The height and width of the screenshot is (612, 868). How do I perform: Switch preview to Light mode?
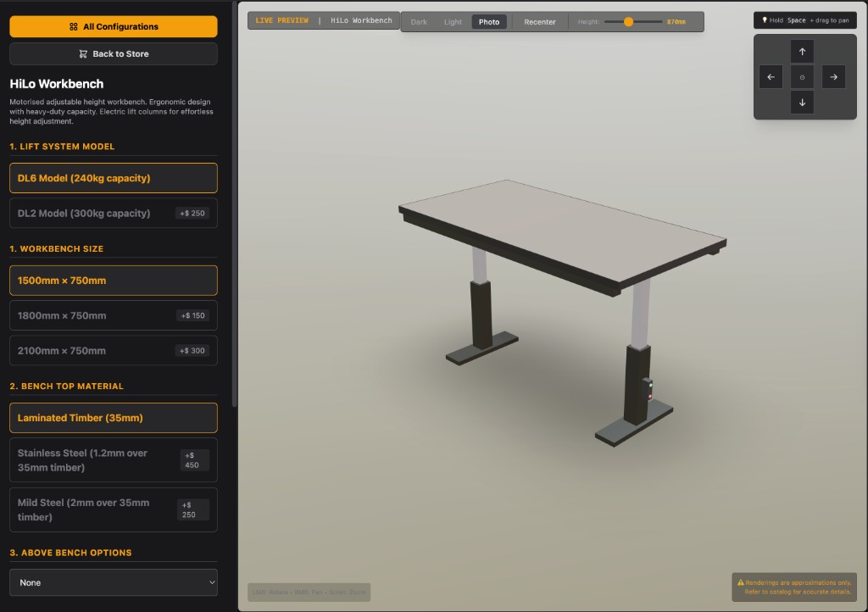coord(453,22)
